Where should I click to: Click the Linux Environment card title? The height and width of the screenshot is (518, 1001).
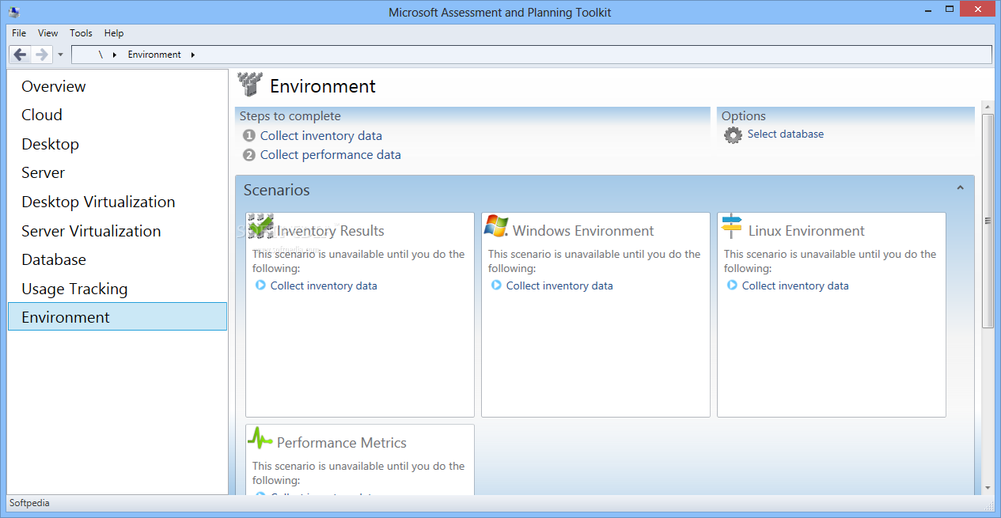click(x=806, y=231)
